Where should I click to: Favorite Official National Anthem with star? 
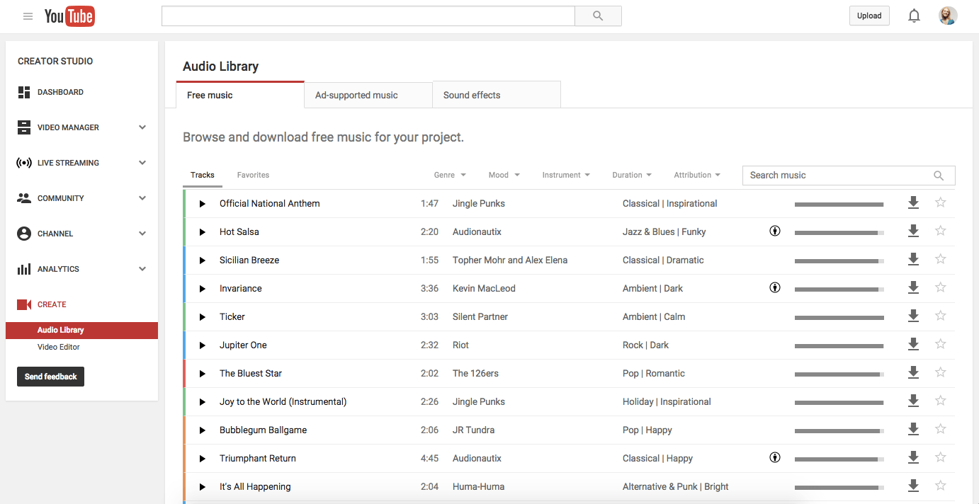(941, 202)
